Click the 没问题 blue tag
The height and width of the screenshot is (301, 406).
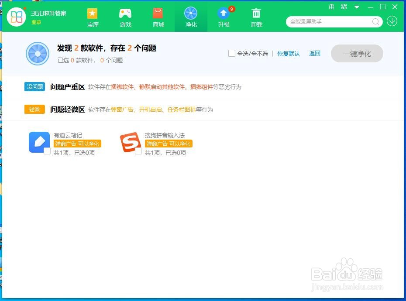(x=34, y=87)
